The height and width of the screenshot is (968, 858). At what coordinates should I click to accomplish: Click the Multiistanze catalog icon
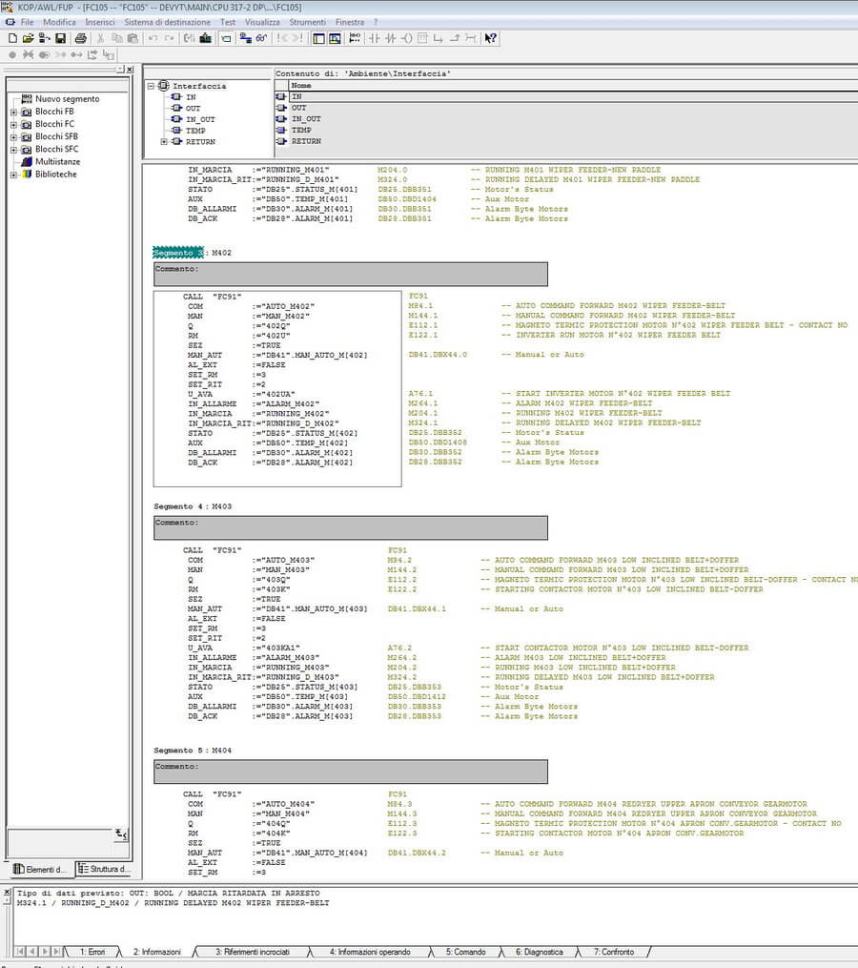coord(27,162)
